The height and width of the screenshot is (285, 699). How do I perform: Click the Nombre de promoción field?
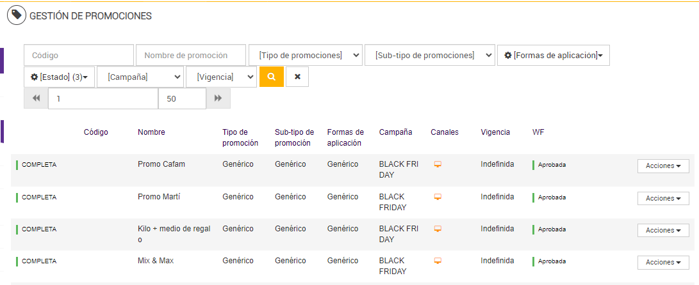(x=191, y=55)
